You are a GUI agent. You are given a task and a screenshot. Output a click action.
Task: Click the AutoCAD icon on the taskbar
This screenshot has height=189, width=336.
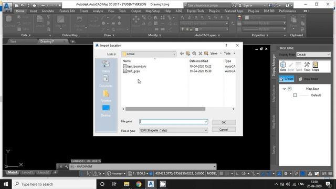(x=151, y=184)
